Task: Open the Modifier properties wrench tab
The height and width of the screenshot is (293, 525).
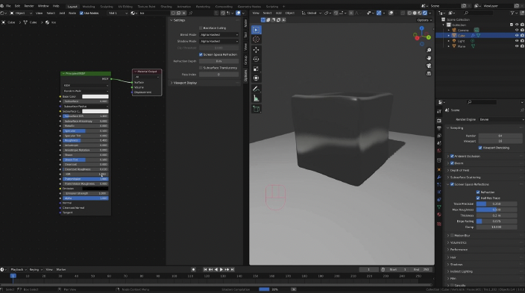Action: (x=439, y=177)
